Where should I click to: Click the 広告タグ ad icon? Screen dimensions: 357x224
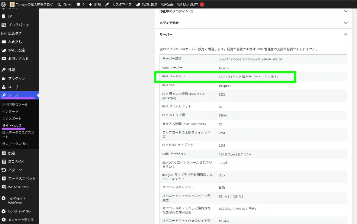(4, 33)
